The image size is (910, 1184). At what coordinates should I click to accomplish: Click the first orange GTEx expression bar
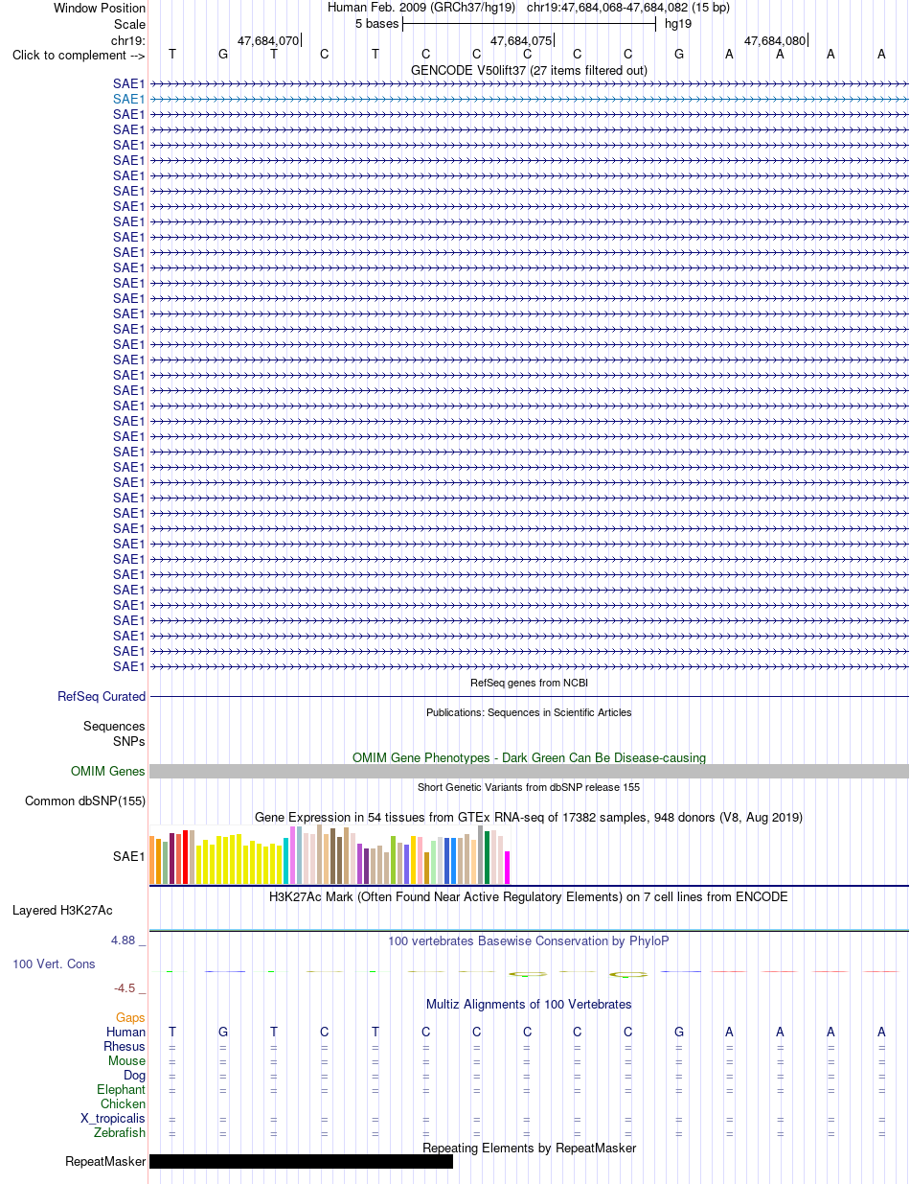click(152, 860)
